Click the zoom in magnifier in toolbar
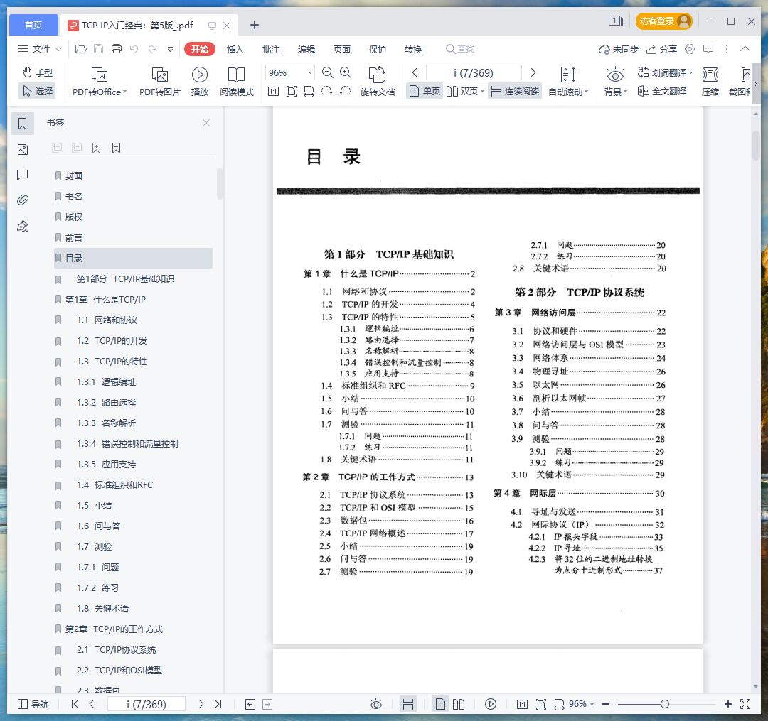The width and height of the screenshot is (768, 721). (x=346, y=73)
